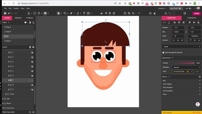Save the document with the floppy icon
The width and height of the screenshot is (202, 114).
coord(5,13)
